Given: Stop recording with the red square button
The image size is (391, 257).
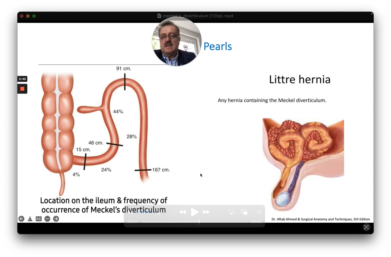Looking at the screenshot, I should [22, 89].
